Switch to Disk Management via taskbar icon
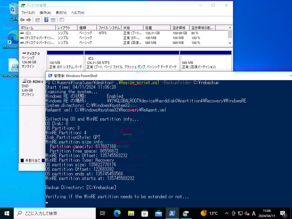 tap(186, 213)
